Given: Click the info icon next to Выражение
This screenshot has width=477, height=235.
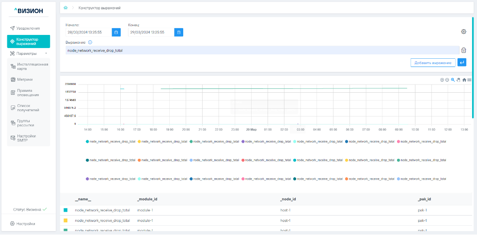Looking at the screenshot, I should [x=90, y=42].
